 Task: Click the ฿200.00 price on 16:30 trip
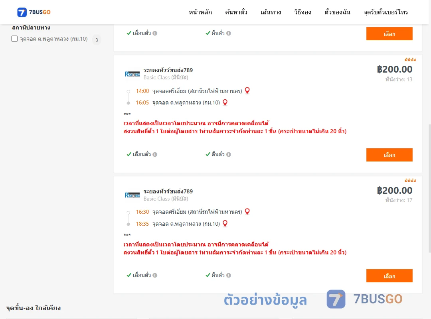tap(394, 191)
